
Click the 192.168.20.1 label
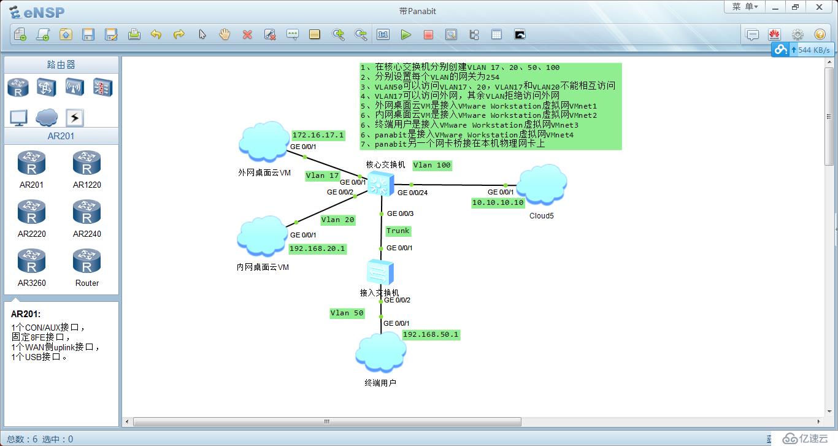point(317,249)
